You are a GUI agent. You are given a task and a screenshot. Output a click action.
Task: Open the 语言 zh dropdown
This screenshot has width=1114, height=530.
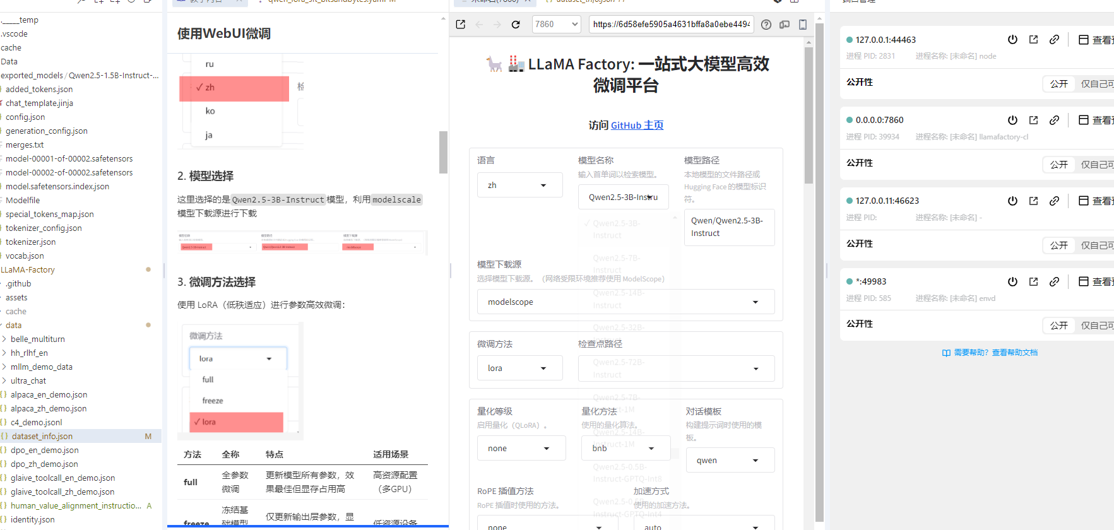[x=519, y=185]
